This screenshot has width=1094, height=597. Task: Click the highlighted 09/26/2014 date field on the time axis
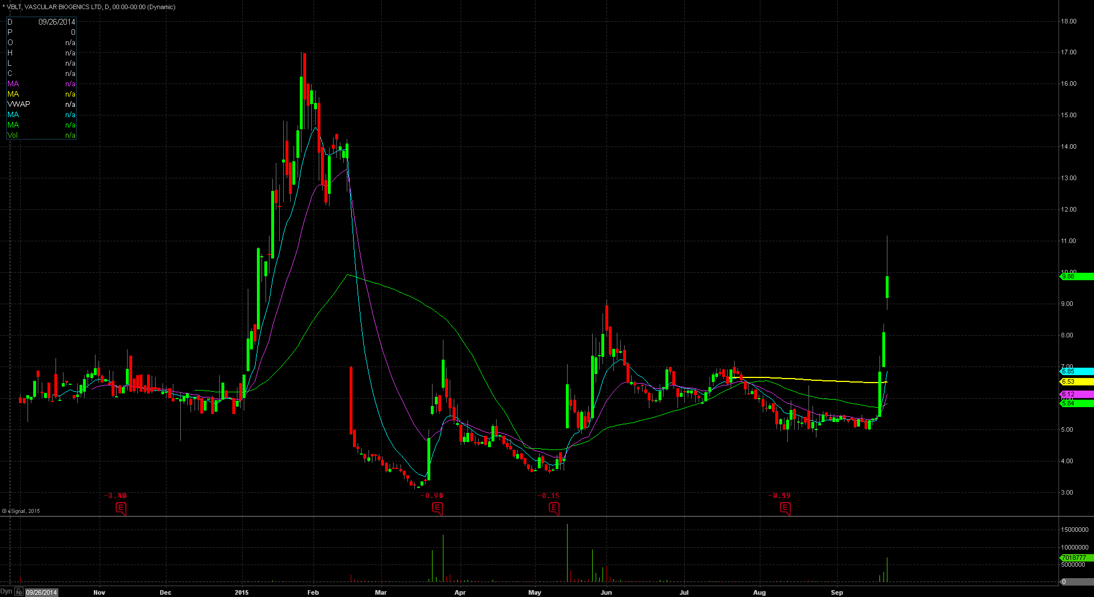click(x=42, y=592)
